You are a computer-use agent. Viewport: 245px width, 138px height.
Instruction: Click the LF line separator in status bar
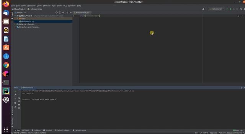[201, 133]
